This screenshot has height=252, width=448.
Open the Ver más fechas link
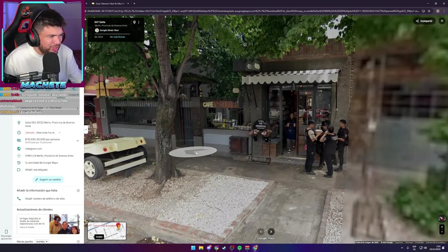117,37
